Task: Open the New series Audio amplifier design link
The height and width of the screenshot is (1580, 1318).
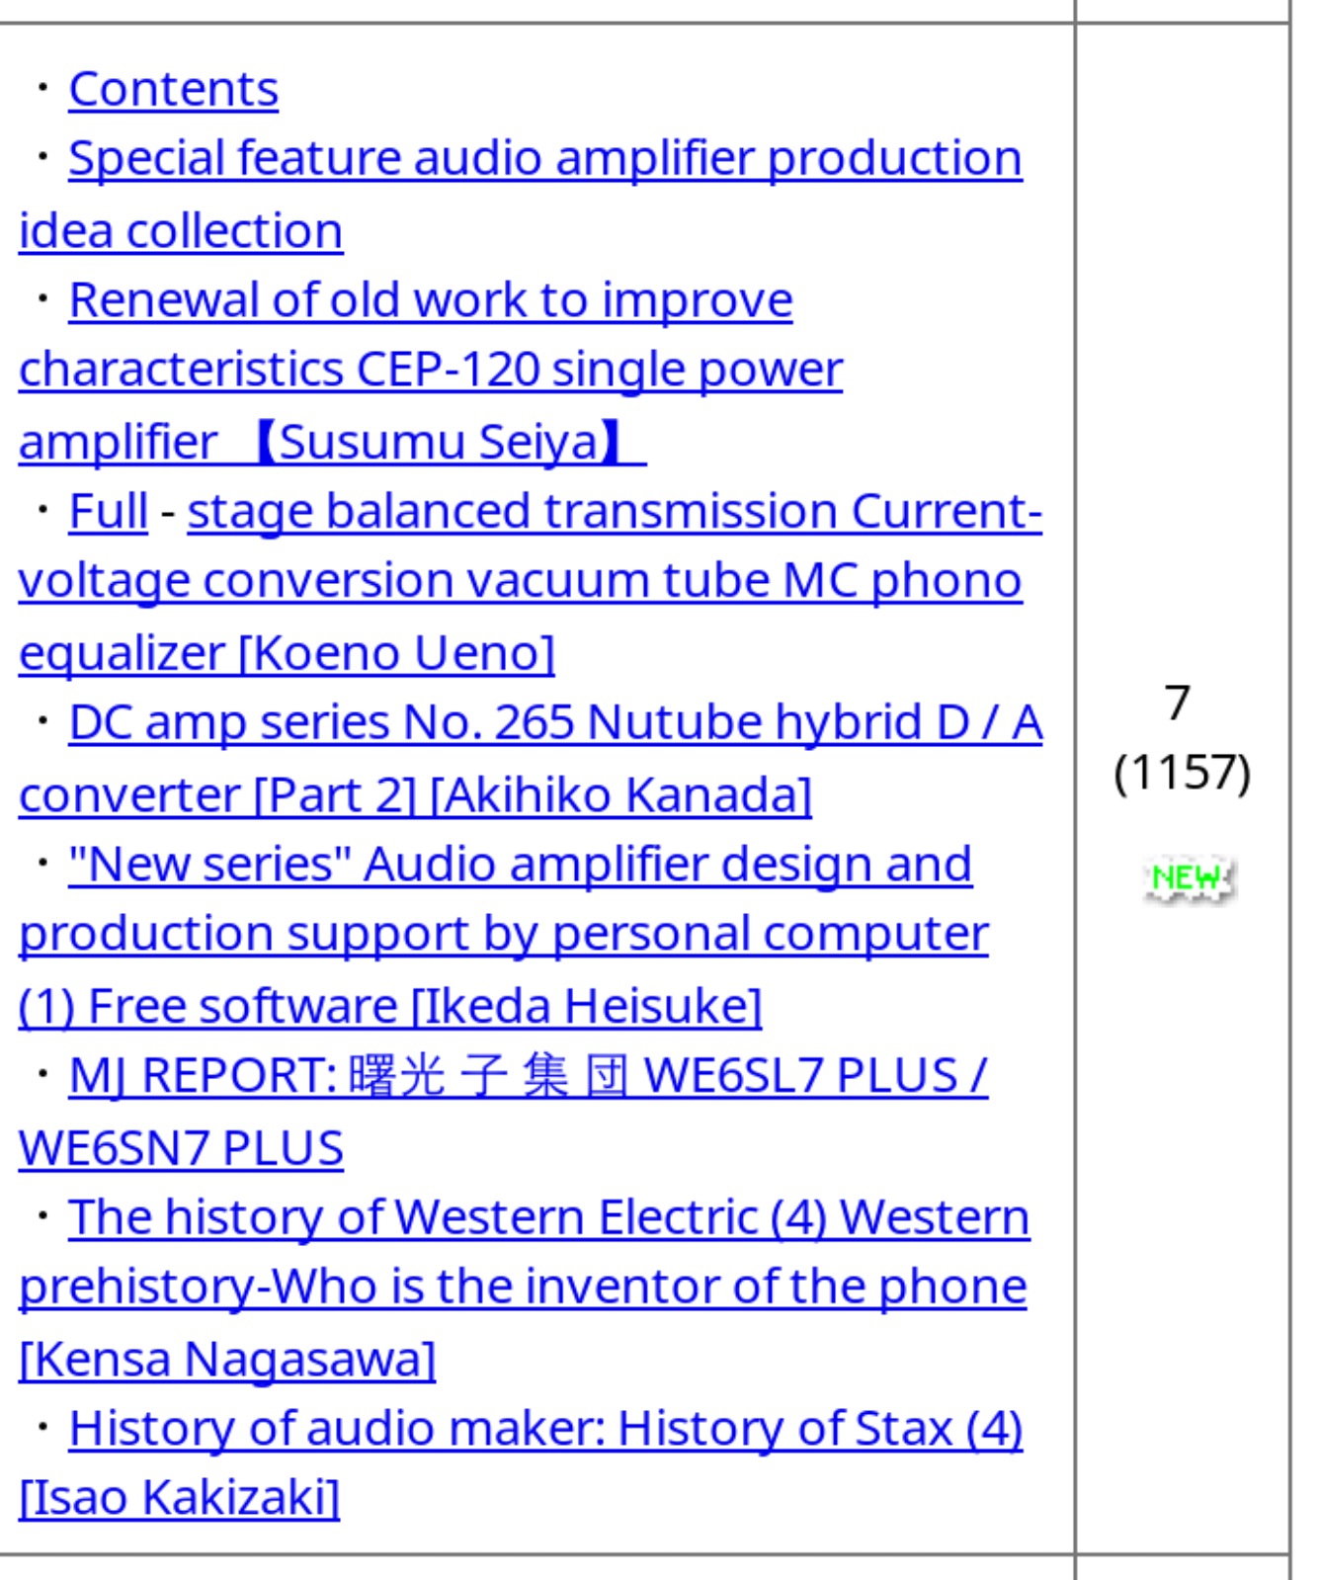Action: coord(520,865)
